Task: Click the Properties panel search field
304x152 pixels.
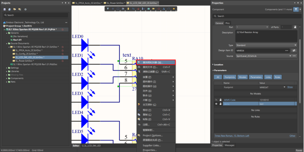Action: click(x=257, y=16)
